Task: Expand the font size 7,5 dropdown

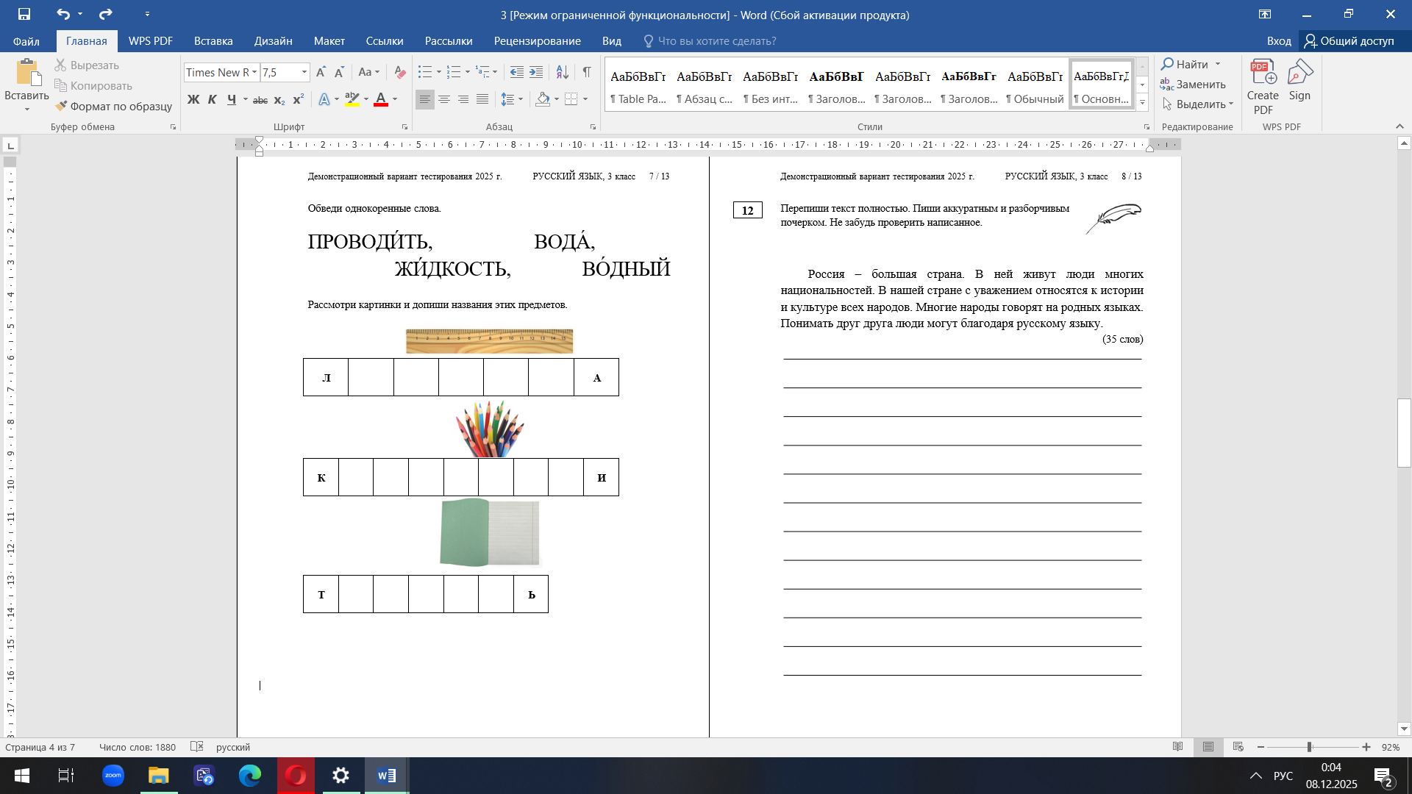Action: [304, 72]
